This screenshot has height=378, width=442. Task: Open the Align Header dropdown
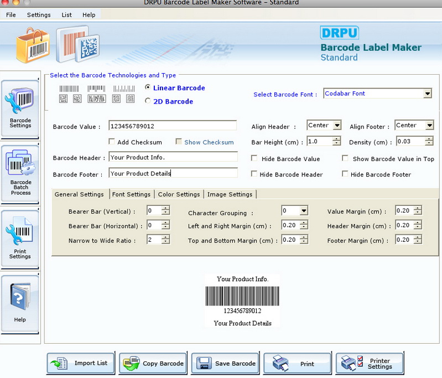click(x=337, y=126)
